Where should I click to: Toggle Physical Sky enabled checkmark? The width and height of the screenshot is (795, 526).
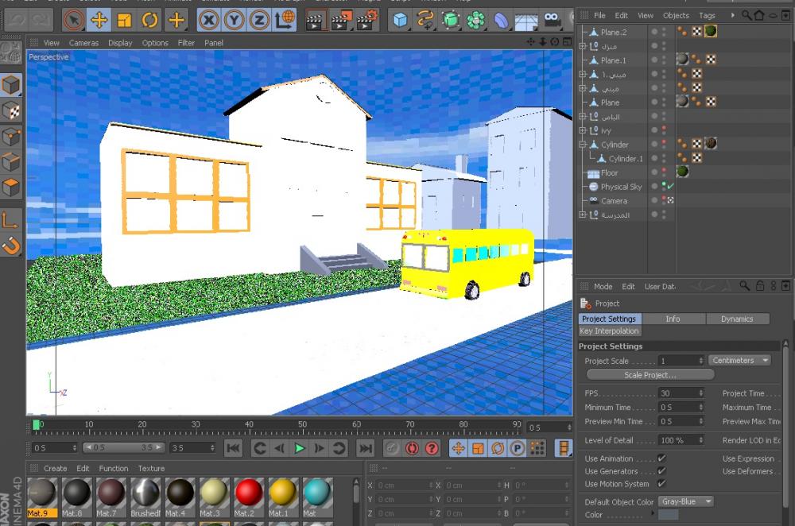(x=671, y=187)
